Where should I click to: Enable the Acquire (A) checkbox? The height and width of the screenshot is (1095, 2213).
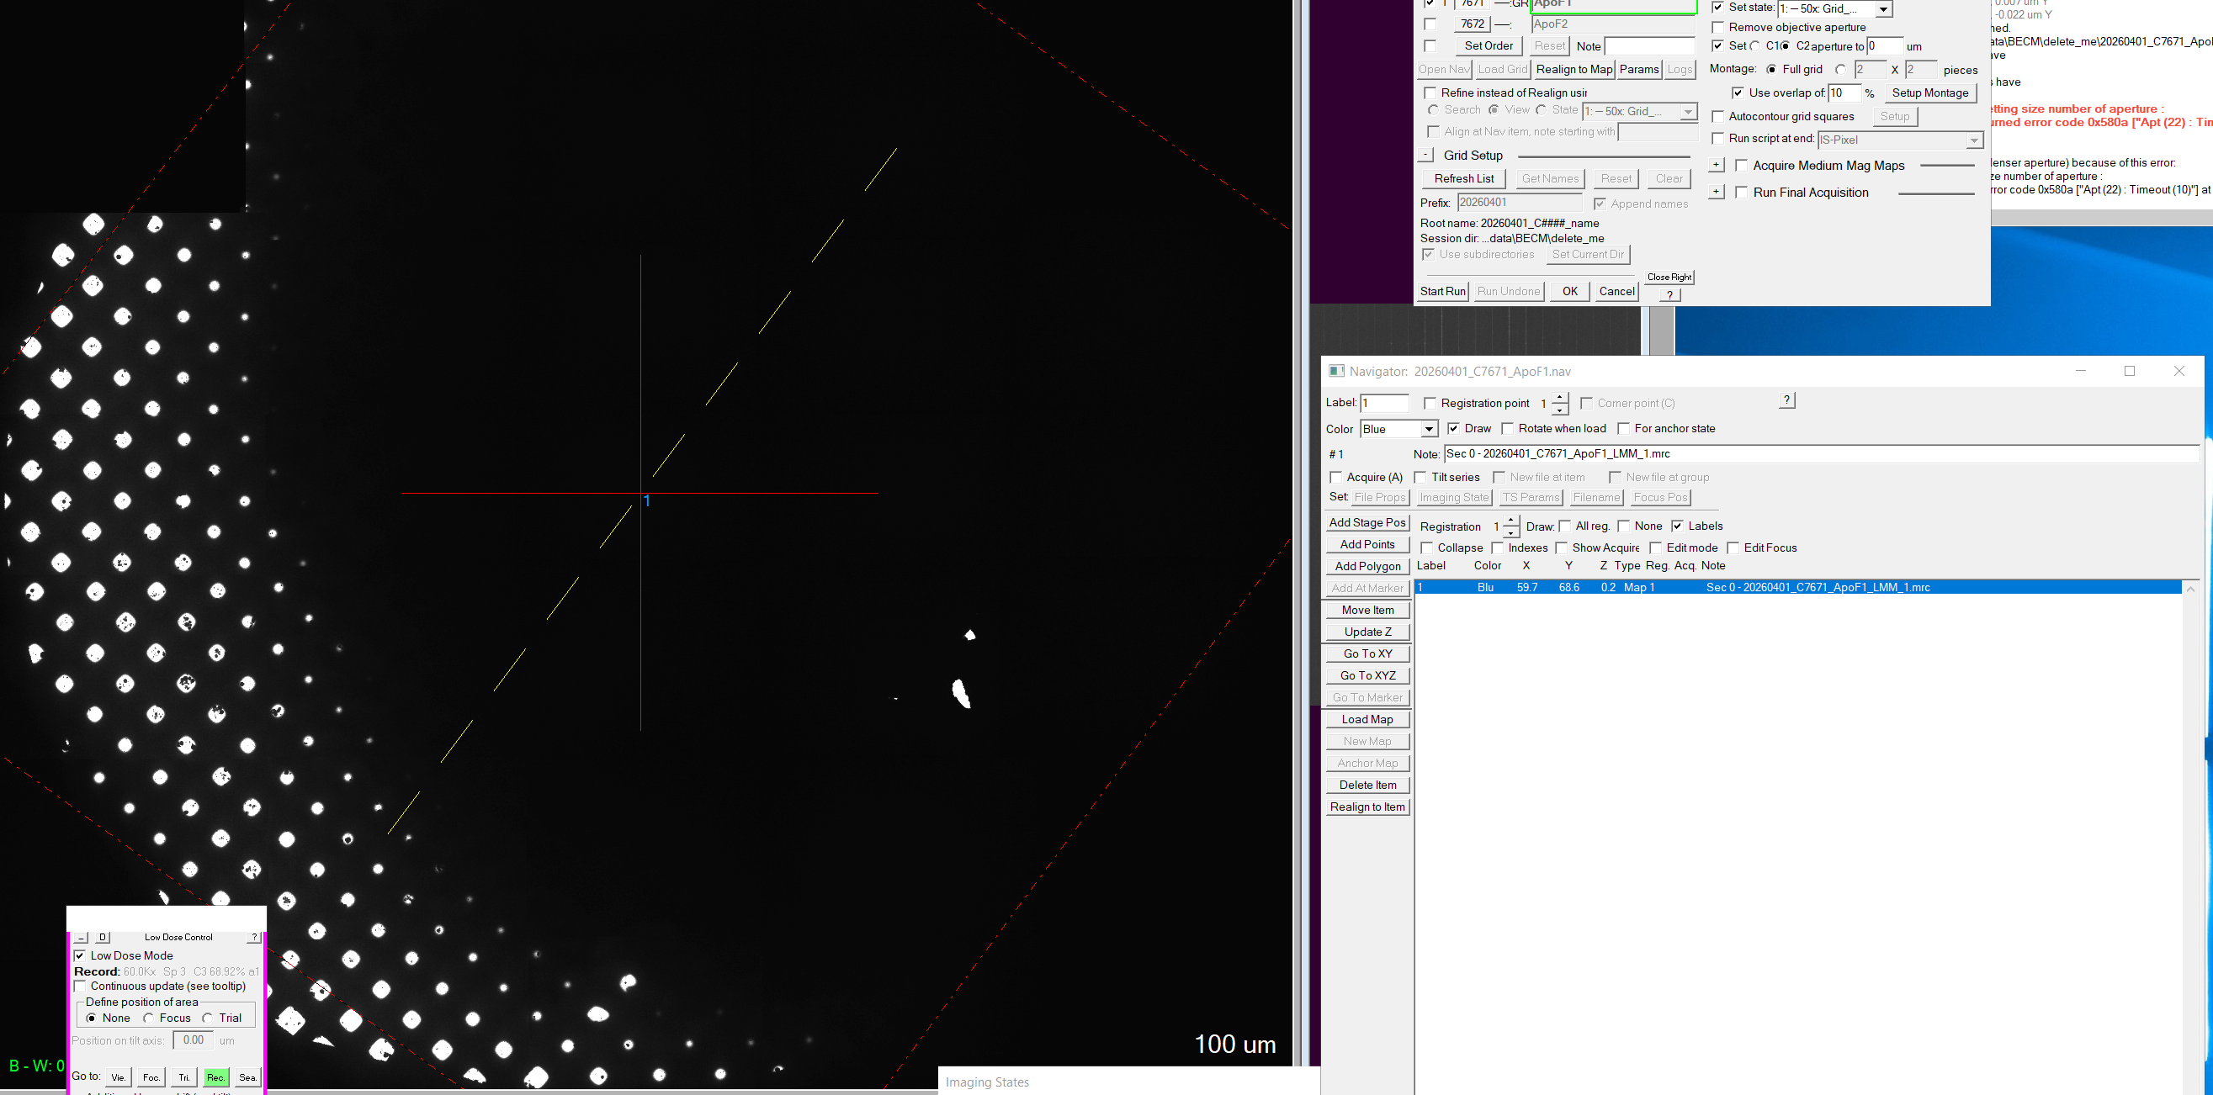point(1336,478)
